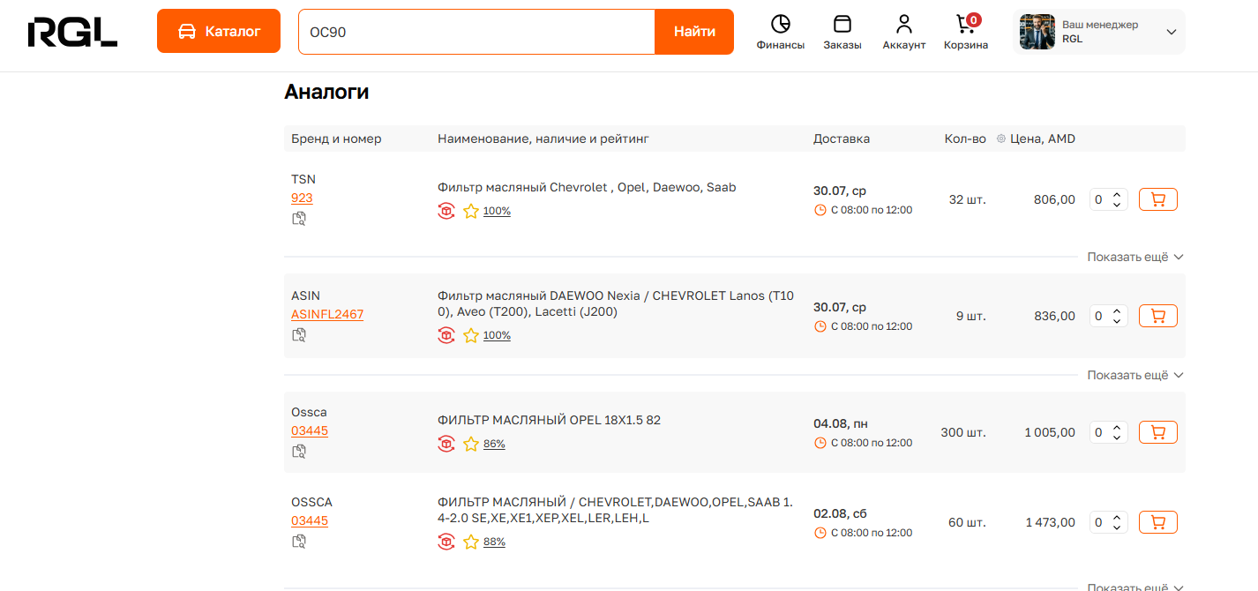The width and height of the screenshot is (1258, 591).
Task: Click the Бренд и номер column header
Action: (336, 138)
